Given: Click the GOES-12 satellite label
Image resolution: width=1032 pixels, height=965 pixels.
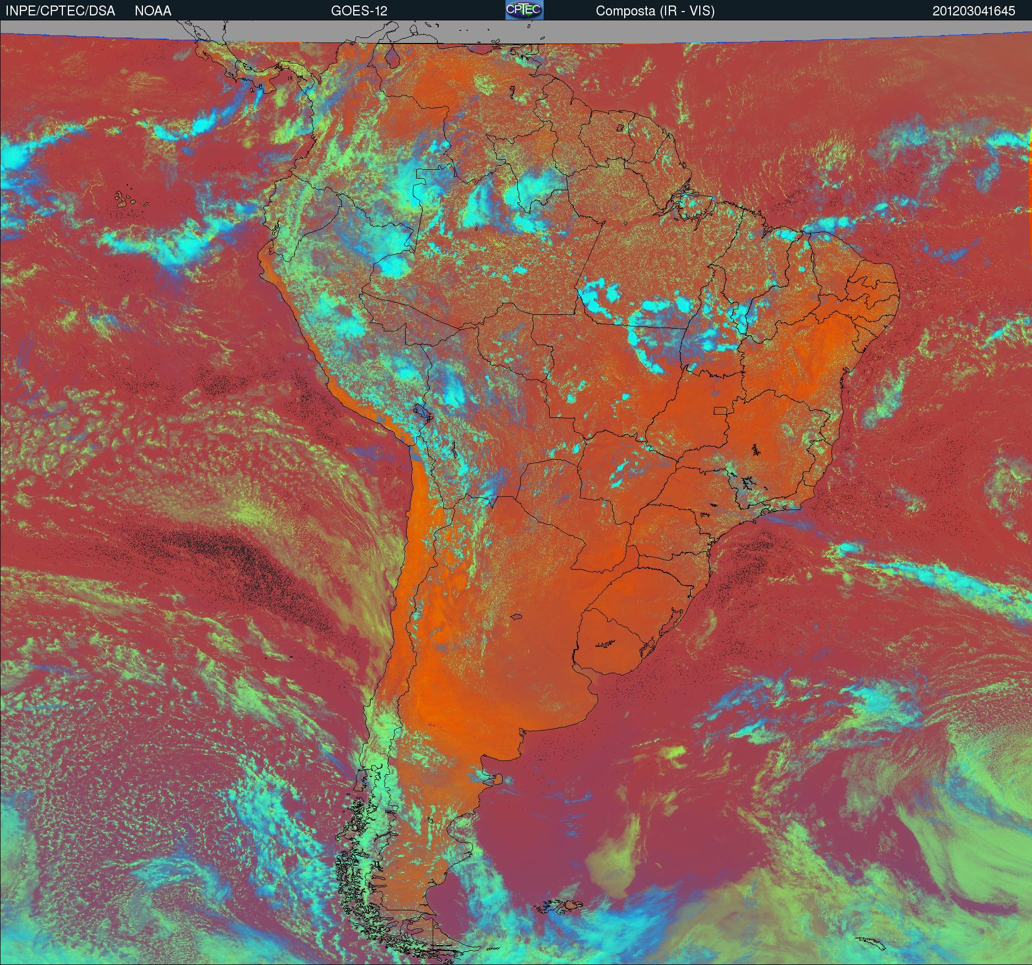Looking at the screenshot, I should 359,11.
